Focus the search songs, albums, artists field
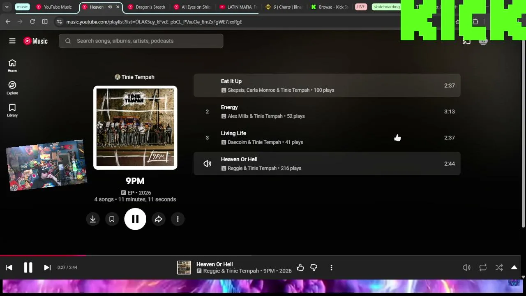This screenshot has height=296, width=526. click(141, 41)
